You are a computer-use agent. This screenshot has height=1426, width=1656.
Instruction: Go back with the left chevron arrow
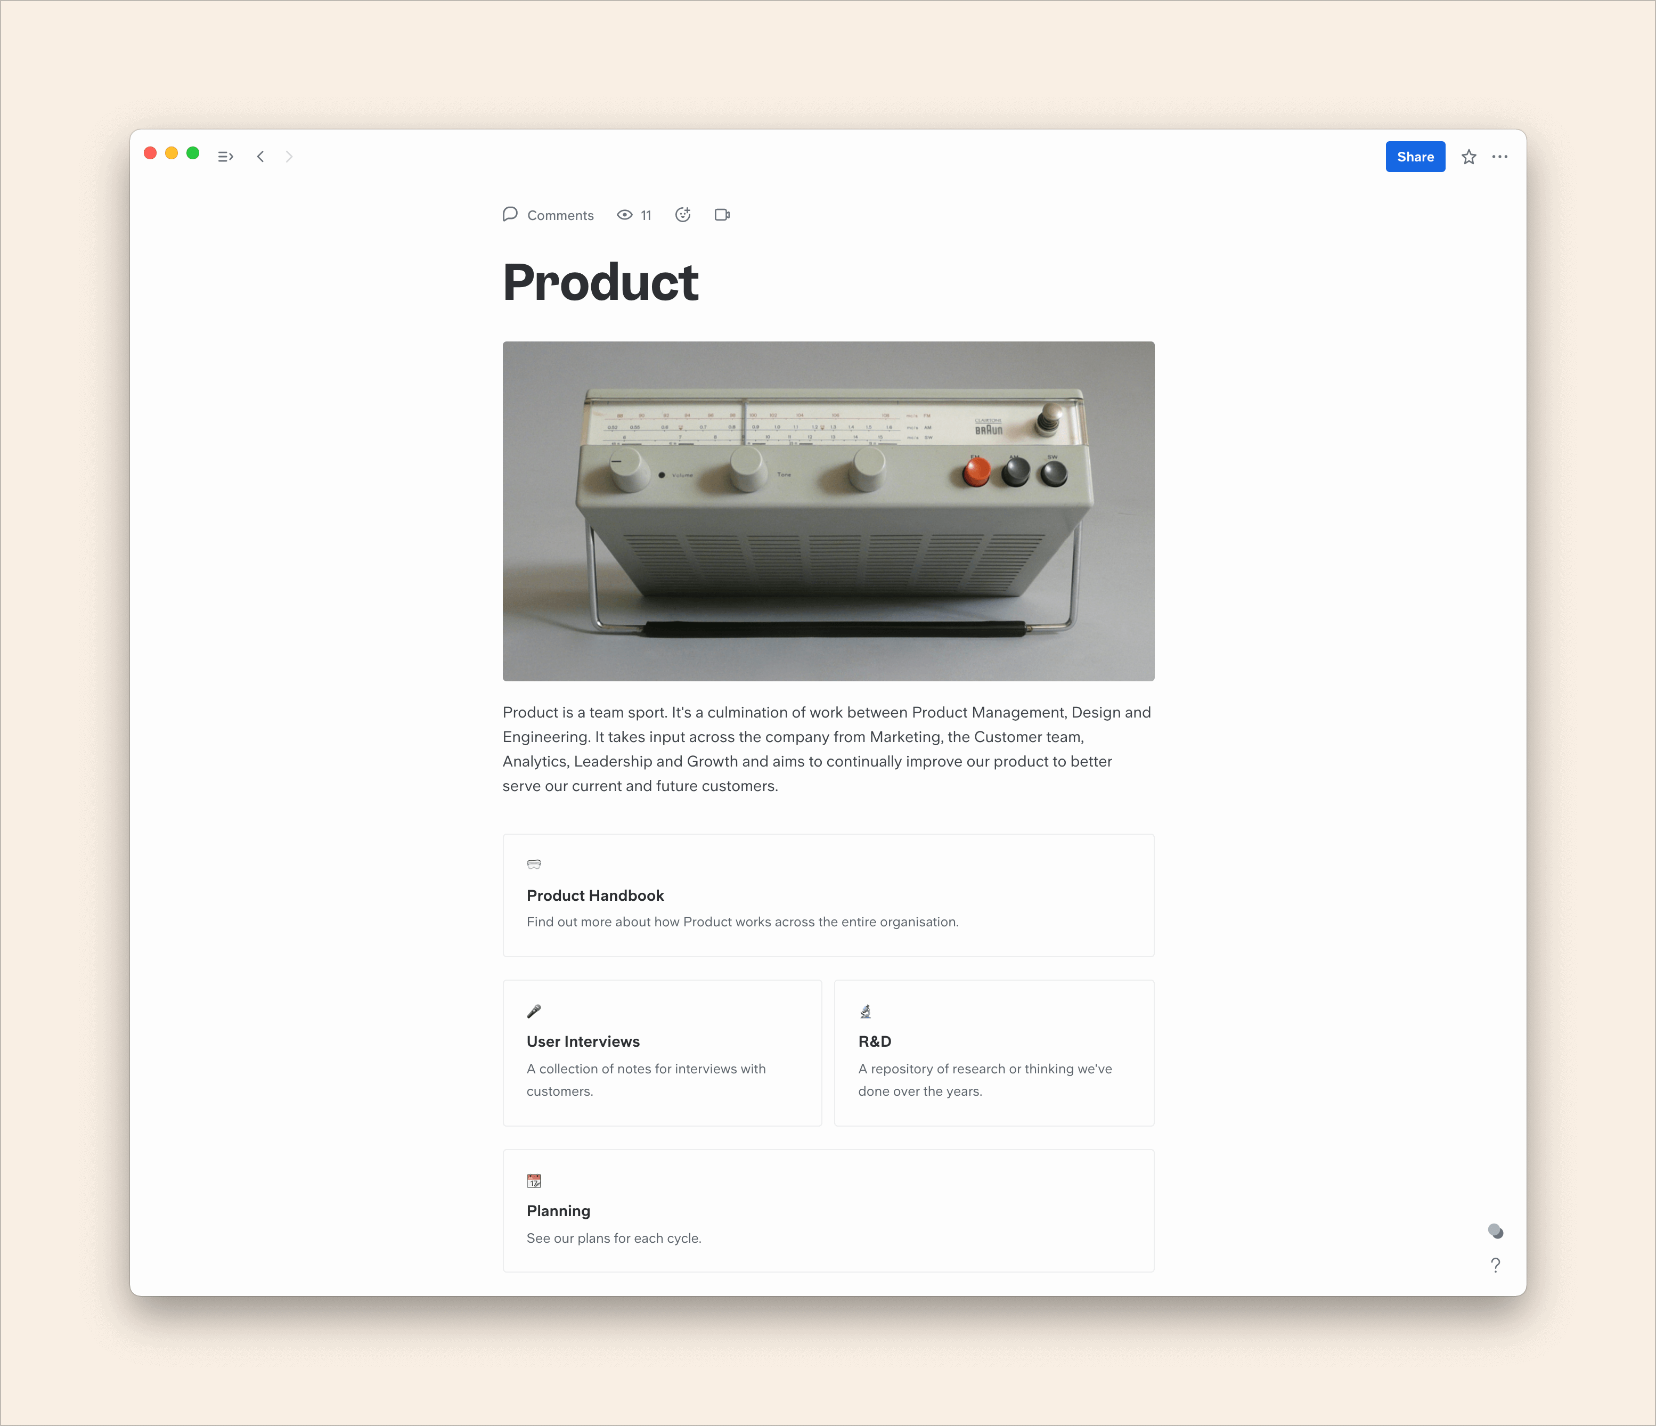click(260, 157)
